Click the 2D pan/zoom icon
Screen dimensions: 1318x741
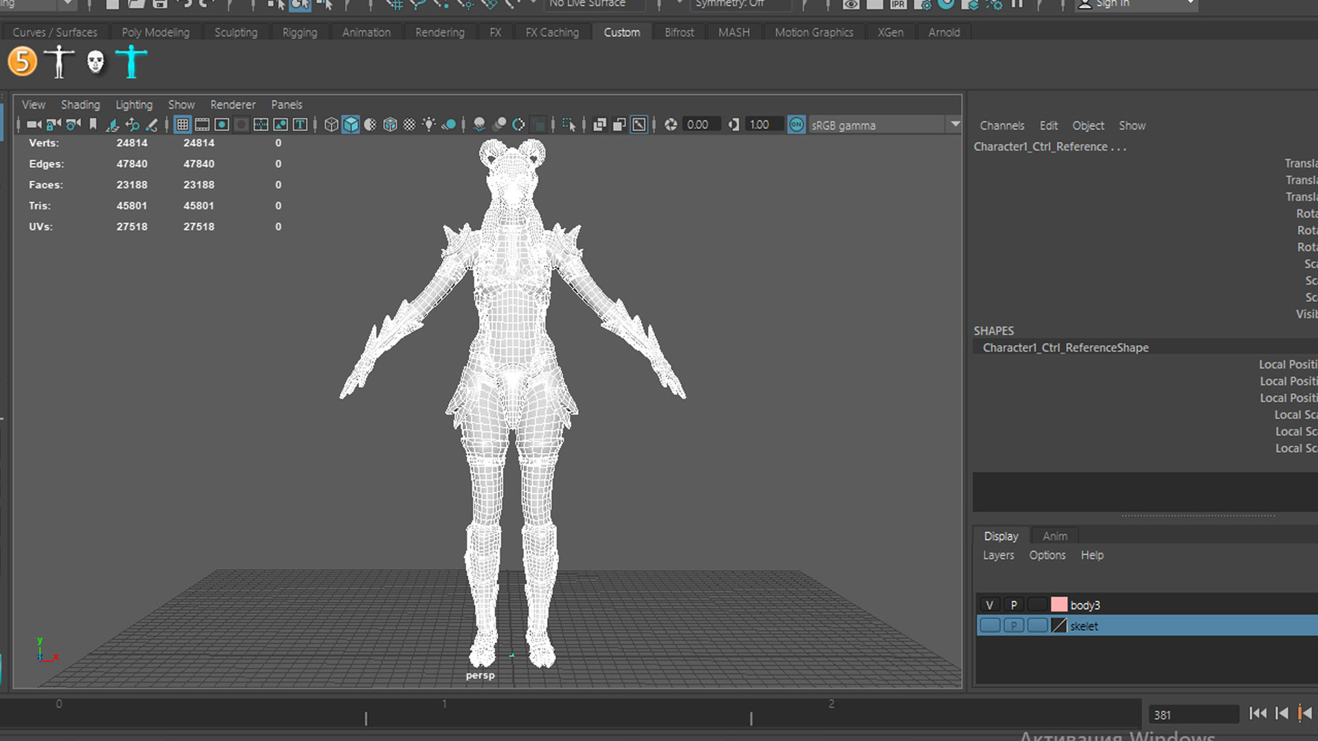[x=132, y=124]
